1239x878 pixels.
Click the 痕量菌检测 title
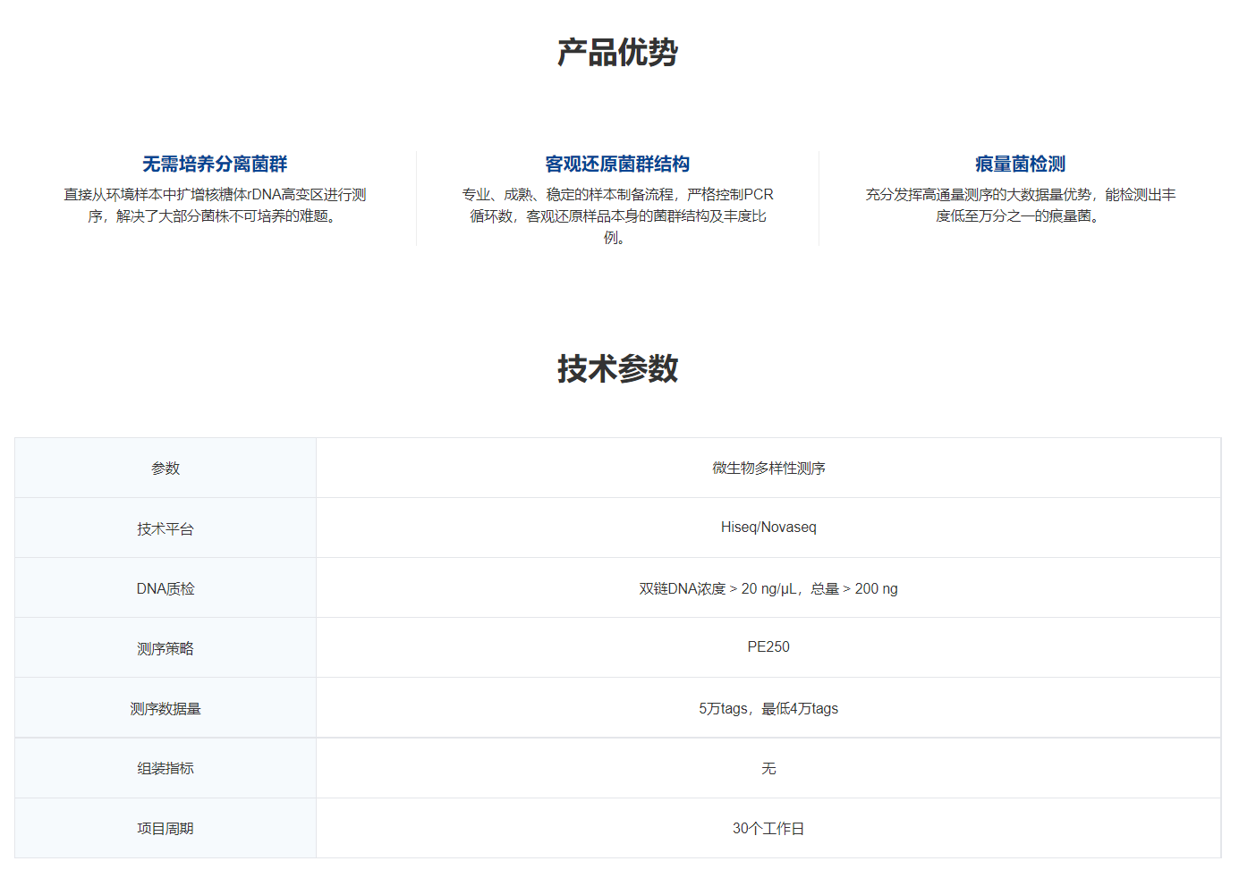(x=1020, y=165)
